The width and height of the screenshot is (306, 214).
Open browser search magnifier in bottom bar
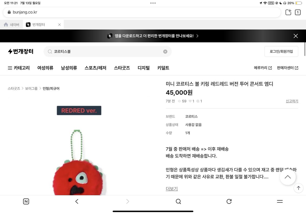point(178,201)
